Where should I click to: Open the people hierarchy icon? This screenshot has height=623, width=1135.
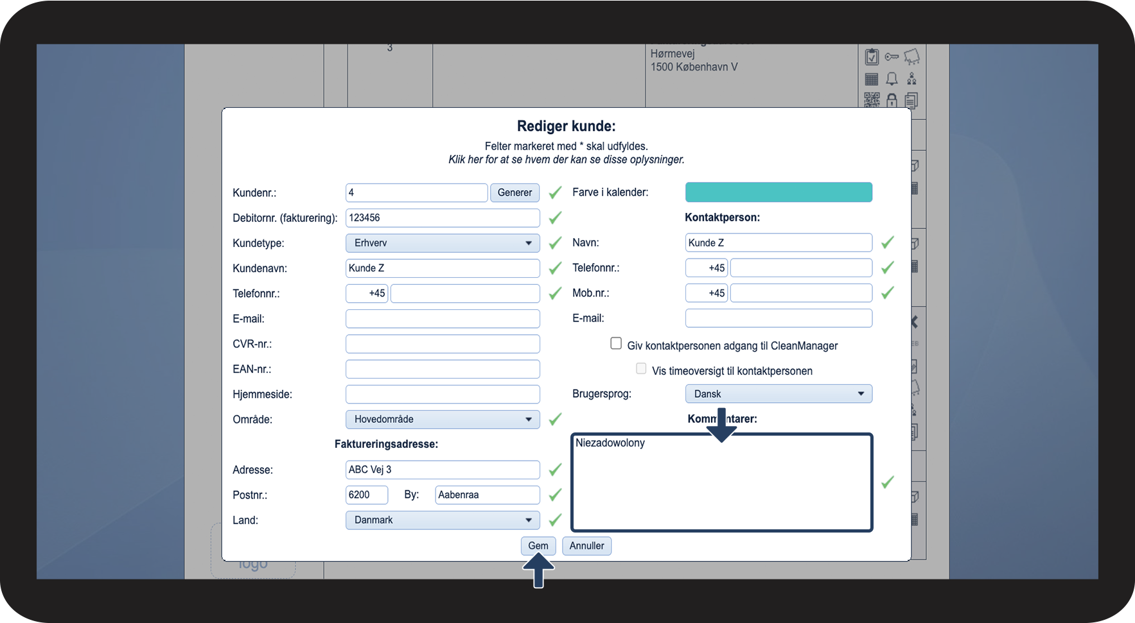911,79
